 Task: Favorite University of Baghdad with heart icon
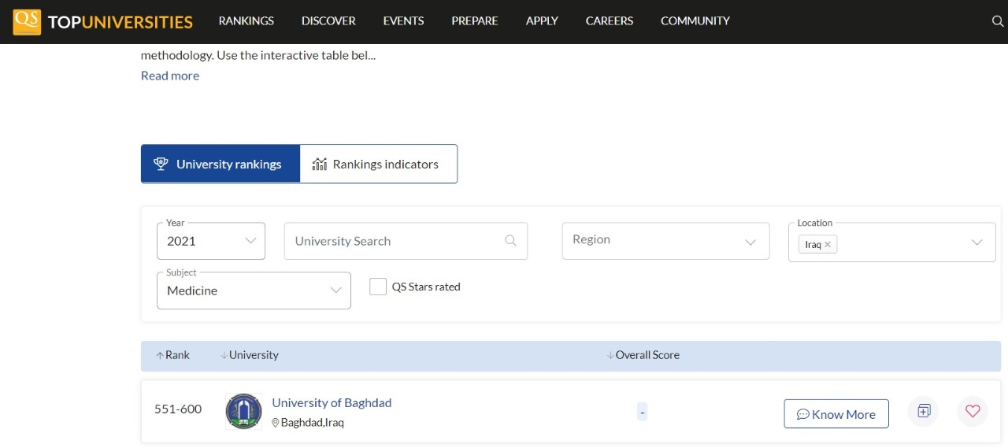coord(973,411)
